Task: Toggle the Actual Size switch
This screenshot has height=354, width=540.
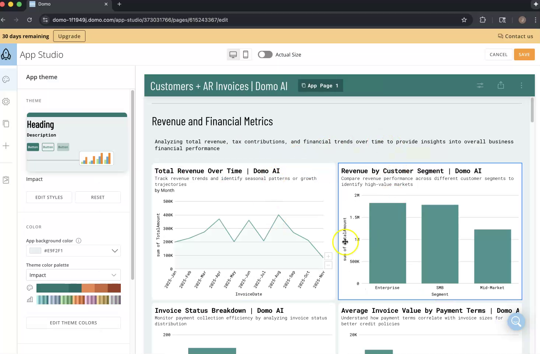Action: (265, 54)
